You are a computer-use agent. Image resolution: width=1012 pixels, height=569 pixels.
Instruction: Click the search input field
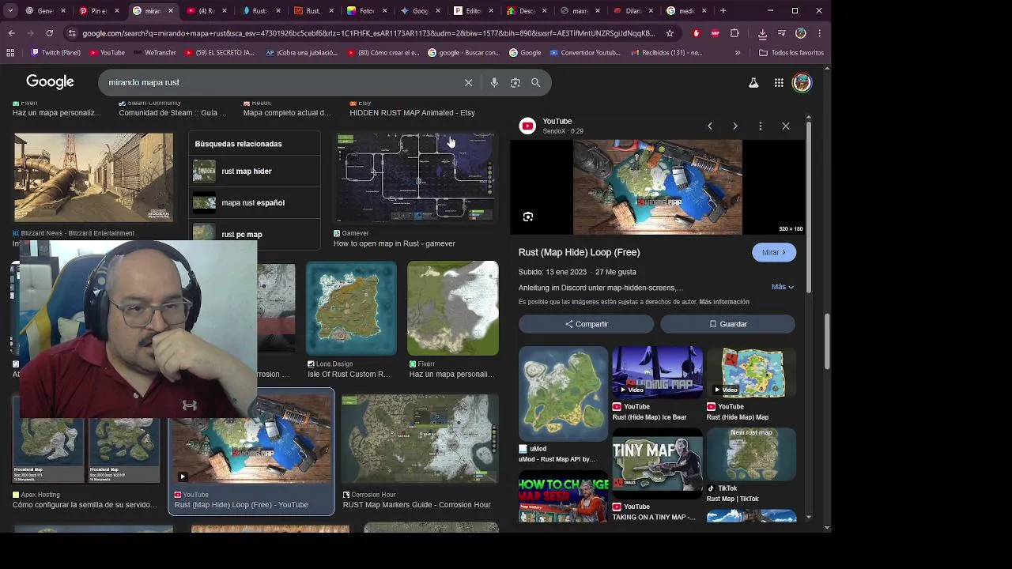281,82
